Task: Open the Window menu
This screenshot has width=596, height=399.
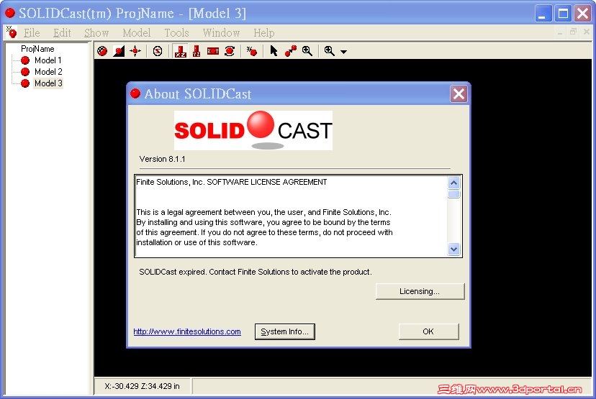Action: click(x=221, y=33)
